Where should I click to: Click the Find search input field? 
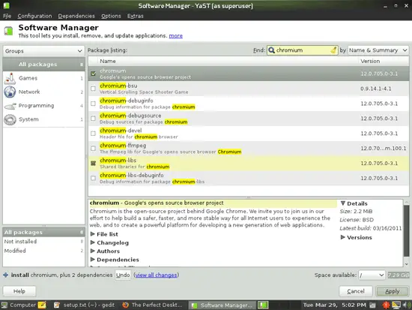pos(303,50)
